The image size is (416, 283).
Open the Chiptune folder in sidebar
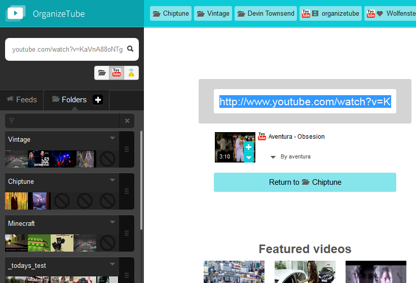21,182
